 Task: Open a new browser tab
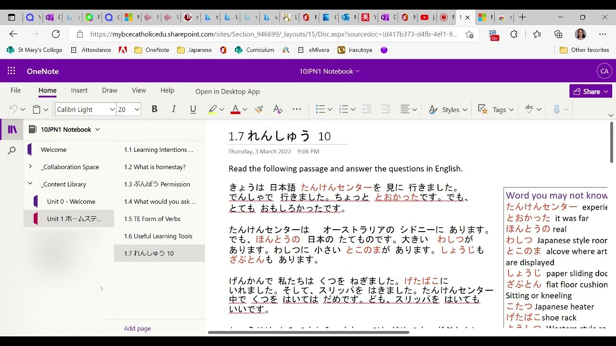(522, 17)
